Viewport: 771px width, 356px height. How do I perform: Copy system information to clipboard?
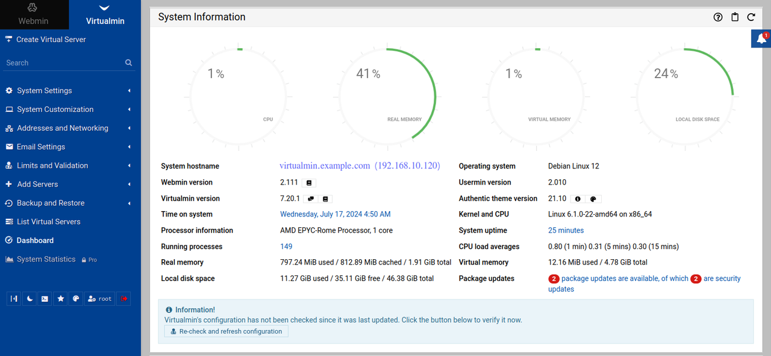point(734,17)
